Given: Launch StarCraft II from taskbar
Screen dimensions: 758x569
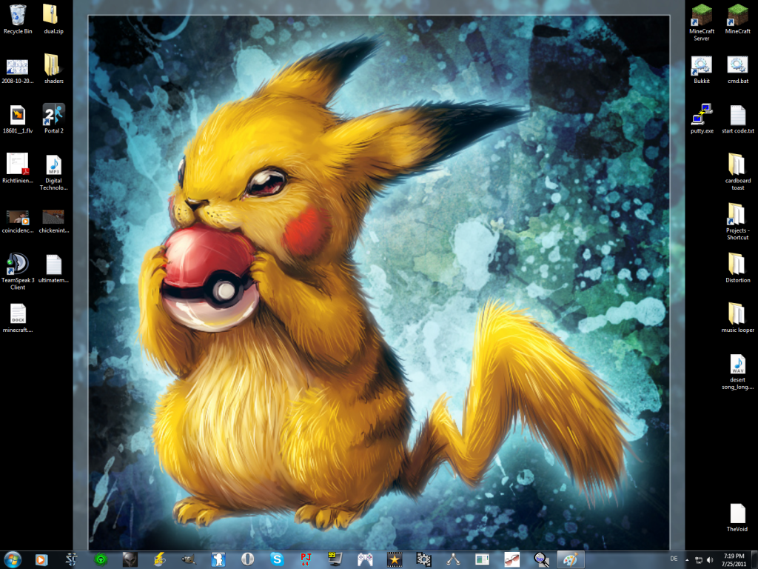Looking at the screenshot, I should 72,560.
